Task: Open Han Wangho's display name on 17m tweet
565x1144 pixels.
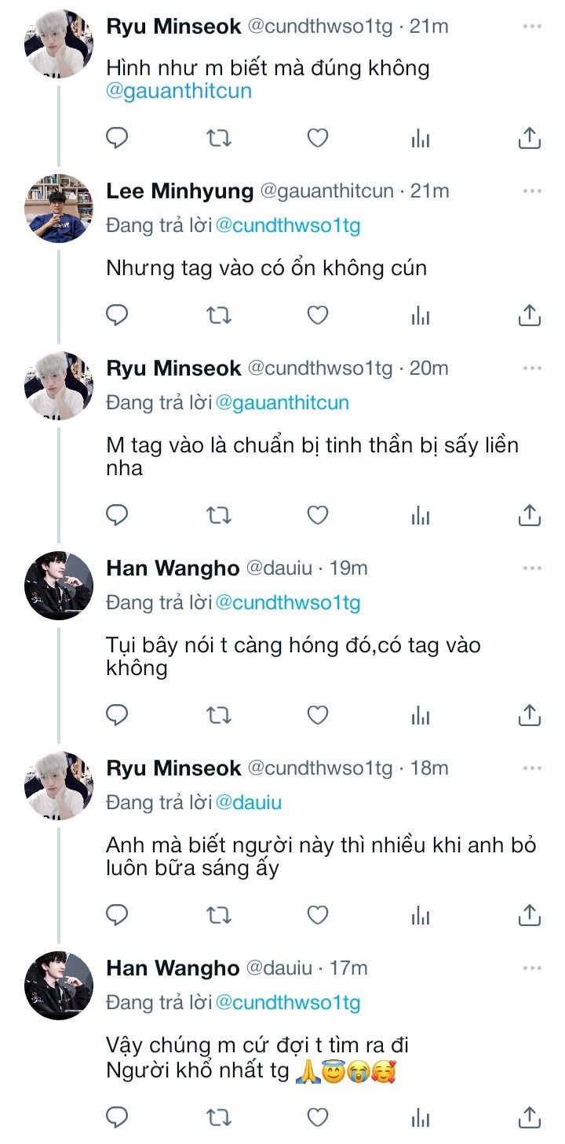Action: point(173,968)
